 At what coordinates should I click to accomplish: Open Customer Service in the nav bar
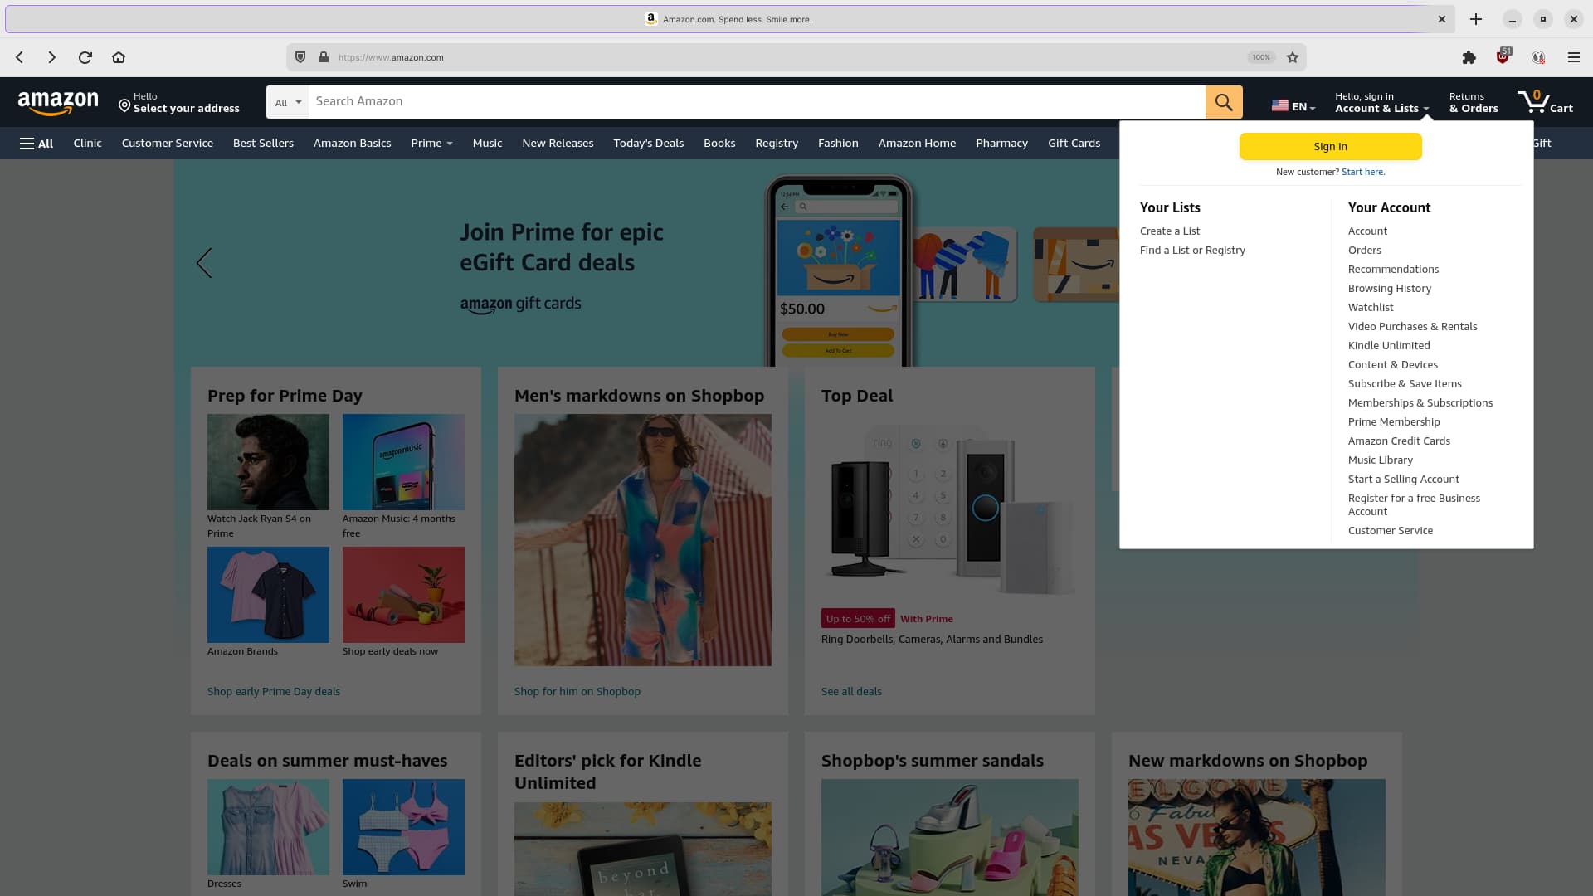pos(168,144)
